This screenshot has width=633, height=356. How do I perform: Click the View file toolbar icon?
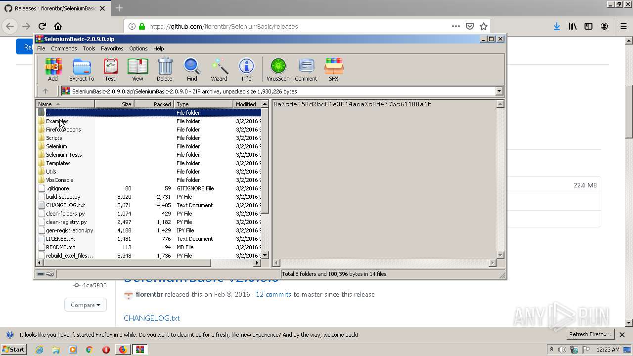(x=137, y=69)
